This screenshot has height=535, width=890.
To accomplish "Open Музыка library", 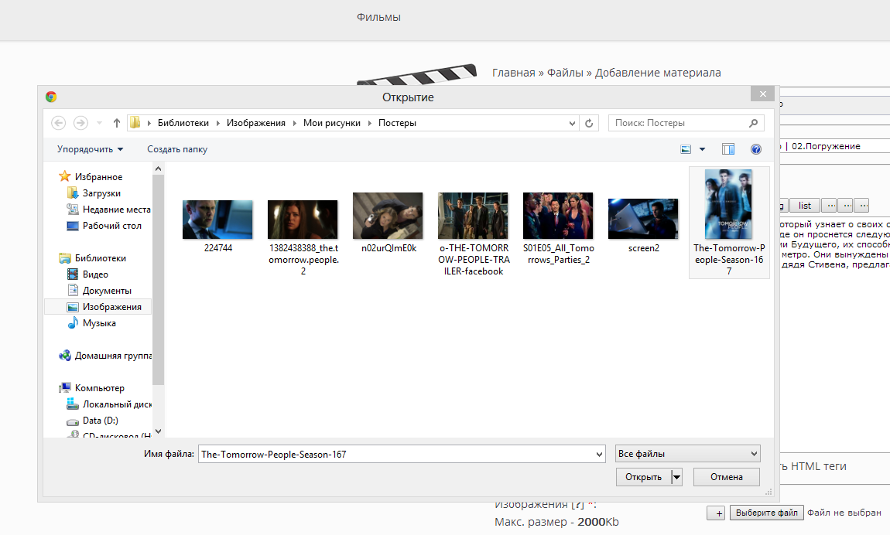I will pyautogui.click(x=99, y=323).
